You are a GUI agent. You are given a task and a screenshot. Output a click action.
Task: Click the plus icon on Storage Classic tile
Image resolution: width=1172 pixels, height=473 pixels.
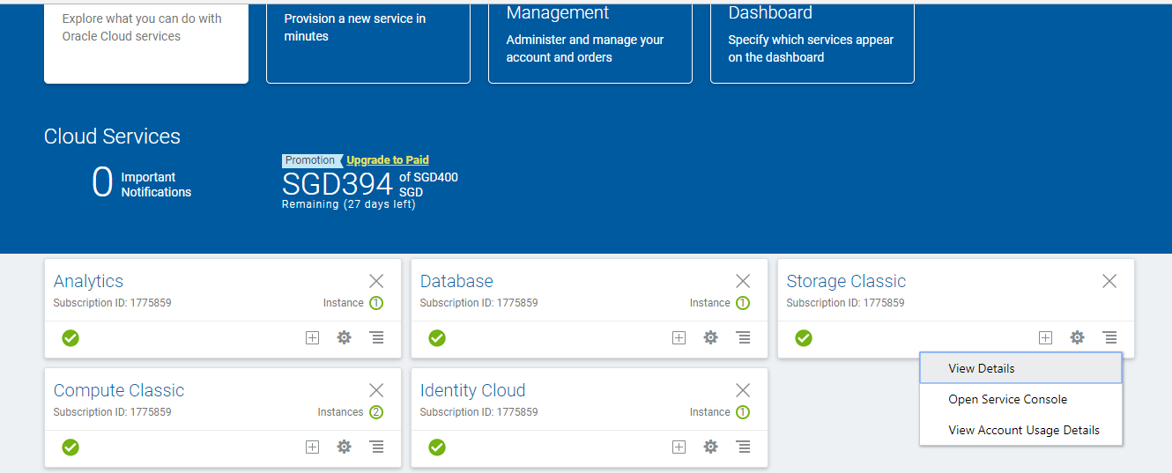[x=1045, y=337]
